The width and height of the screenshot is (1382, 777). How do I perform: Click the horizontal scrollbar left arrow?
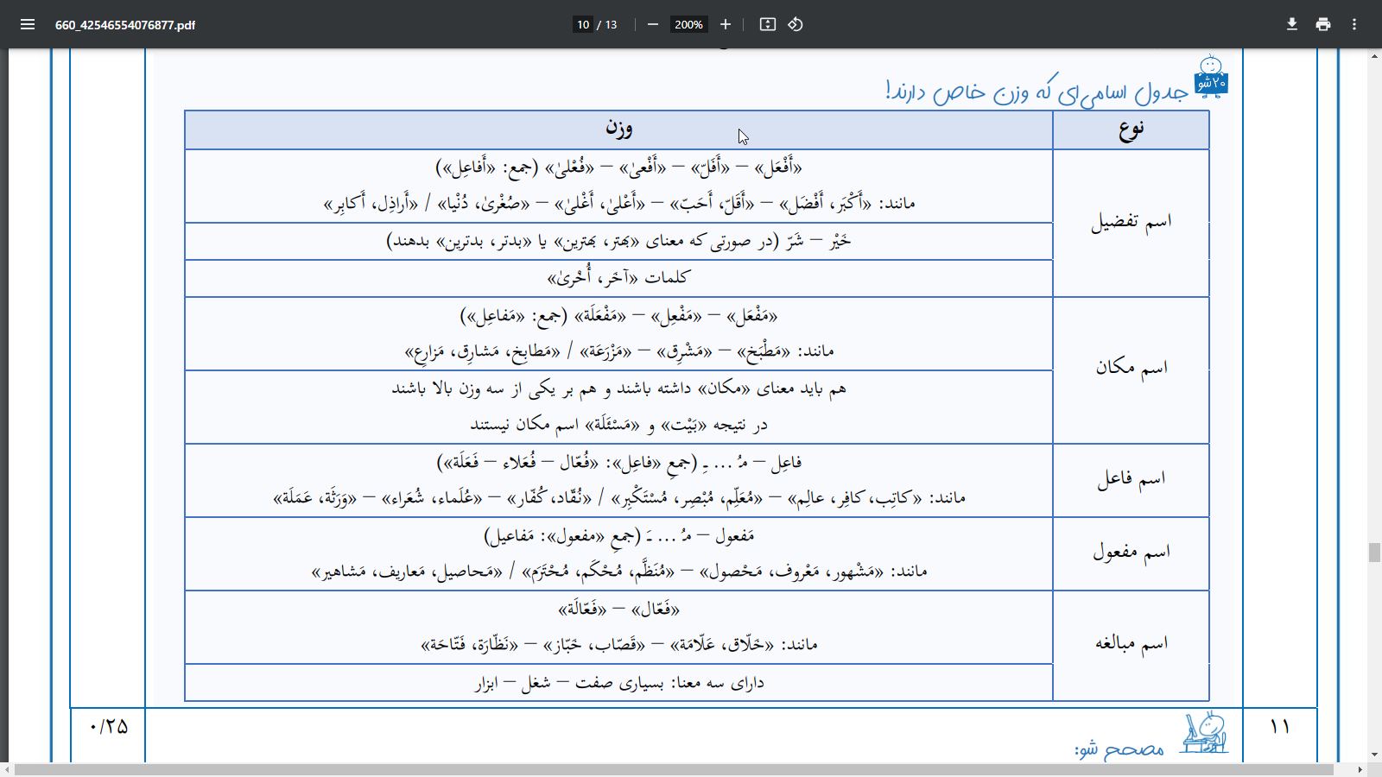click(x=7, y=769)
